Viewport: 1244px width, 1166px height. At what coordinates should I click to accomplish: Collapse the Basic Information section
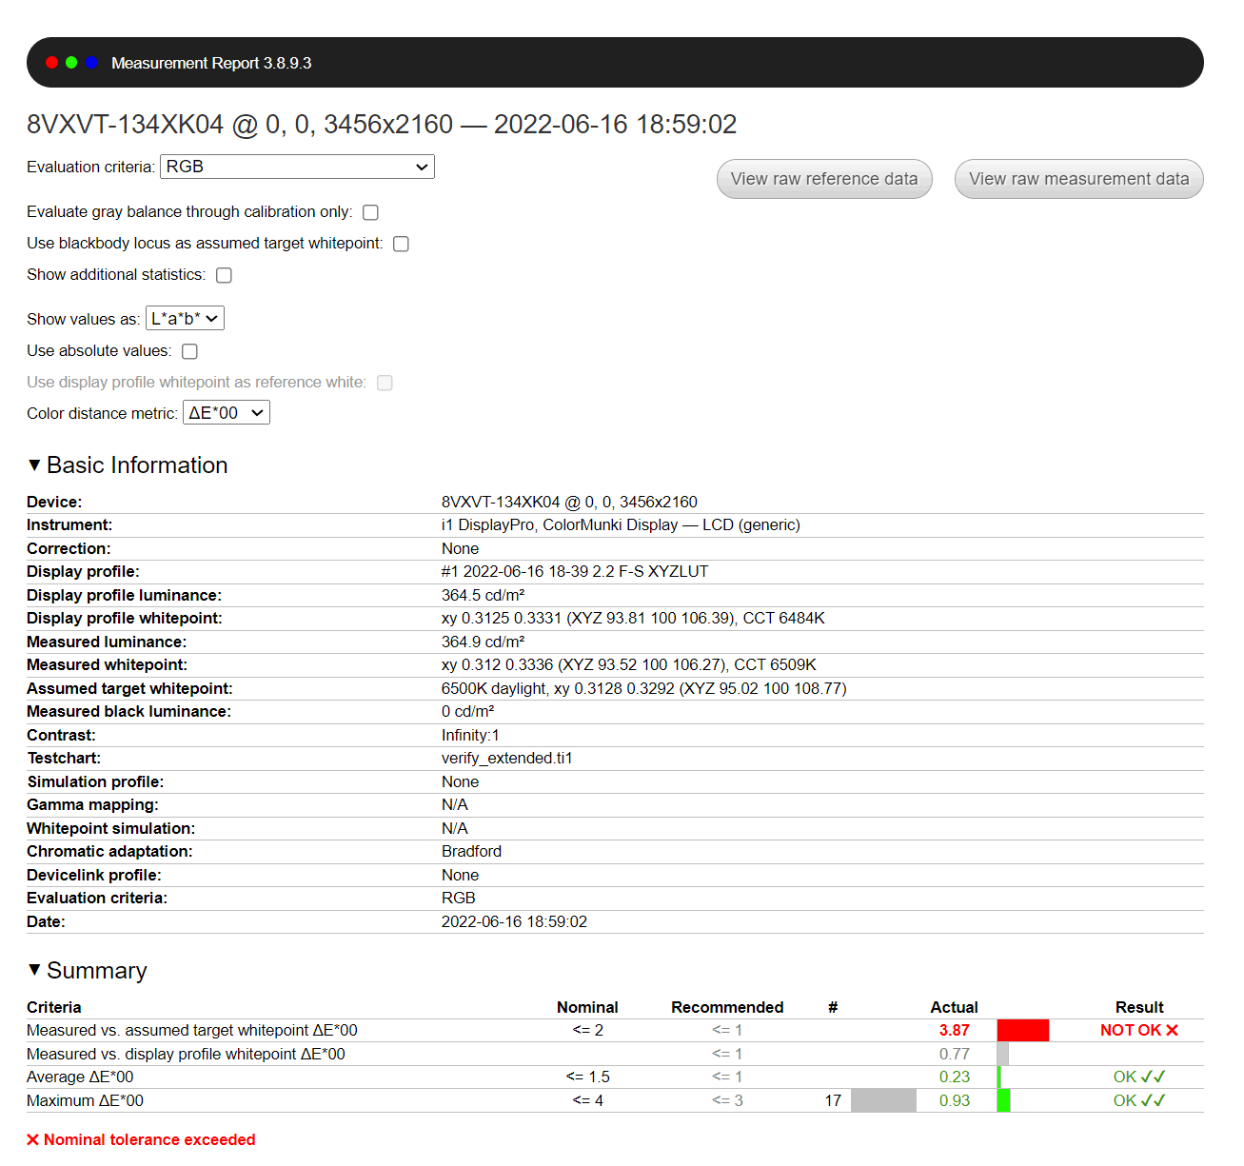(x=35, y=465)
